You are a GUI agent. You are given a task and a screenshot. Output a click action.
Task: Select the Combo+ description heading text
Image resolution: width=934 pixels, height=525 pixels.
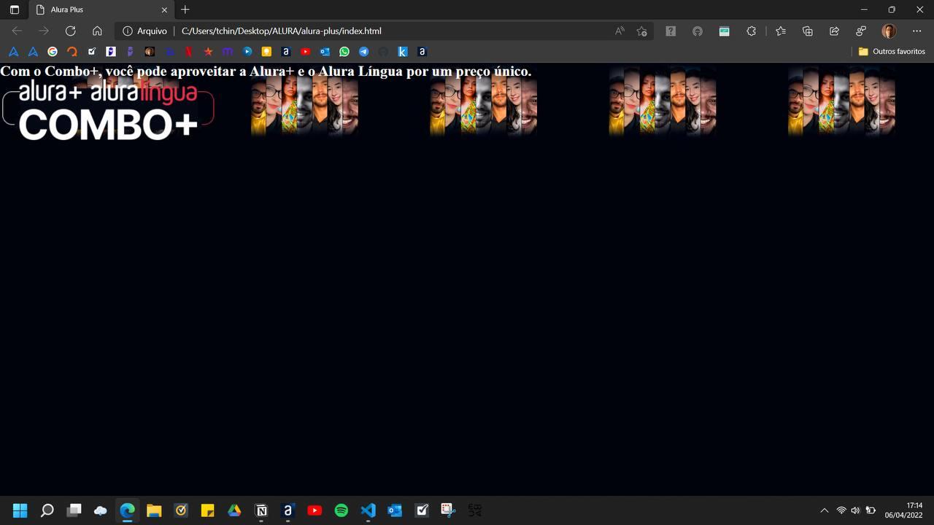point(266,71)
